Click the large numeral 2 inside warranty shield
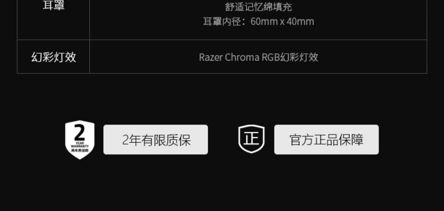The height and width of the screenshot is (211, 444). point(80,132)
